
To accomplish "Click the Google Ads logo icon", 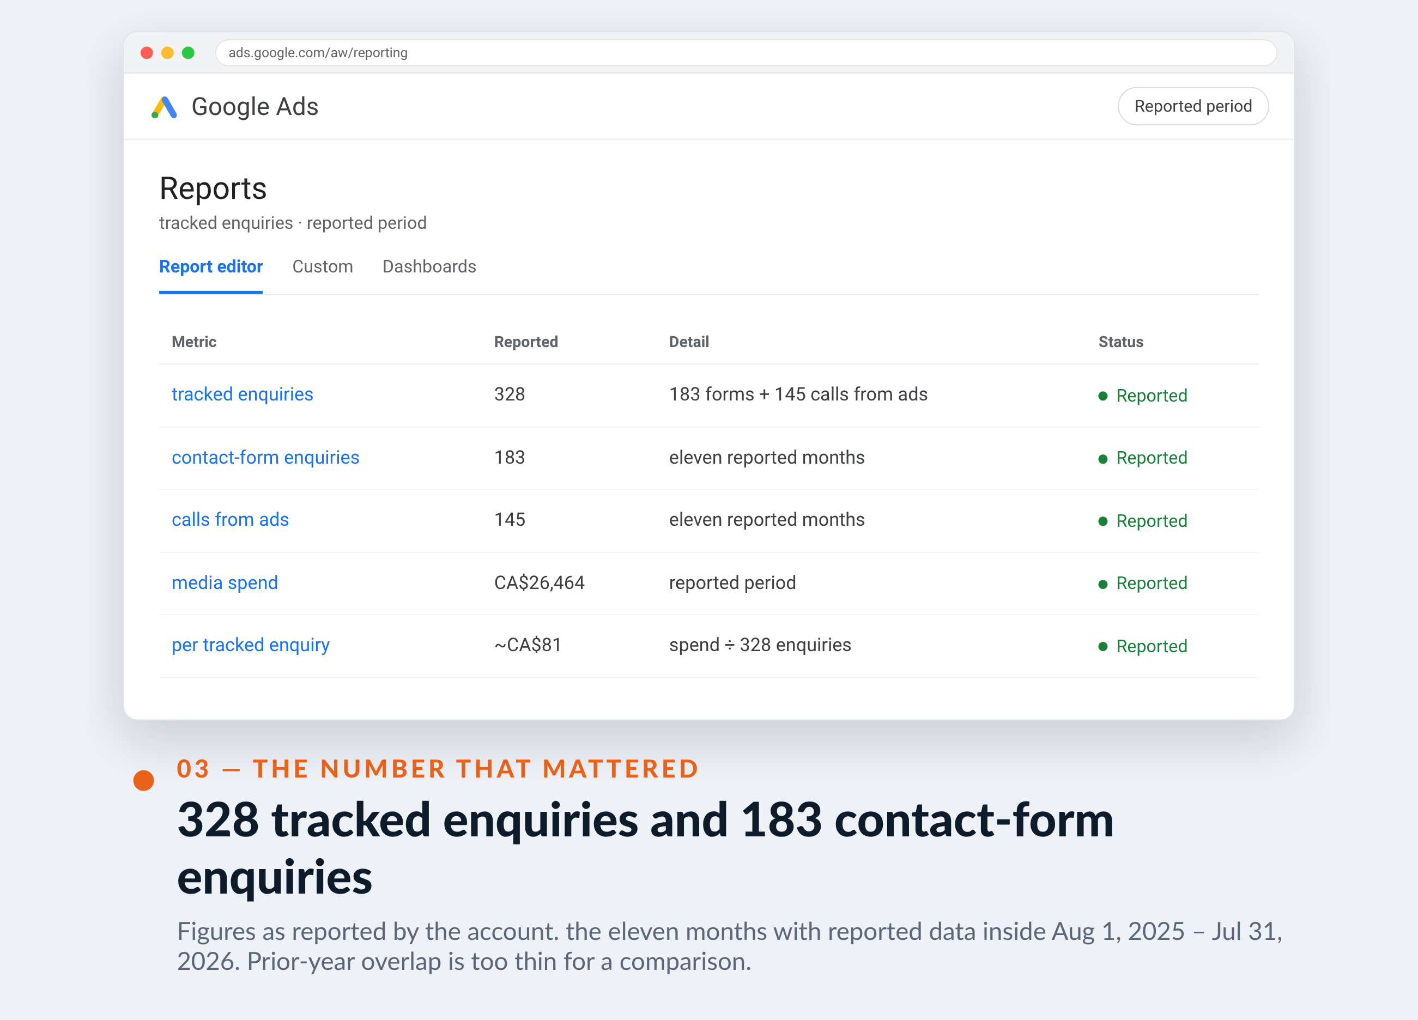I will [x=165, y=107].
